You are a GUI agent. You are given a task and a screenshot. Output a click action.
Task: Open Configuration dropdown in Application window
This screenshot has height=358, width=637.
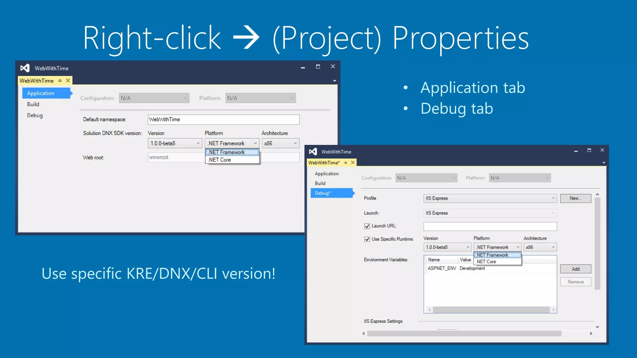154,98
